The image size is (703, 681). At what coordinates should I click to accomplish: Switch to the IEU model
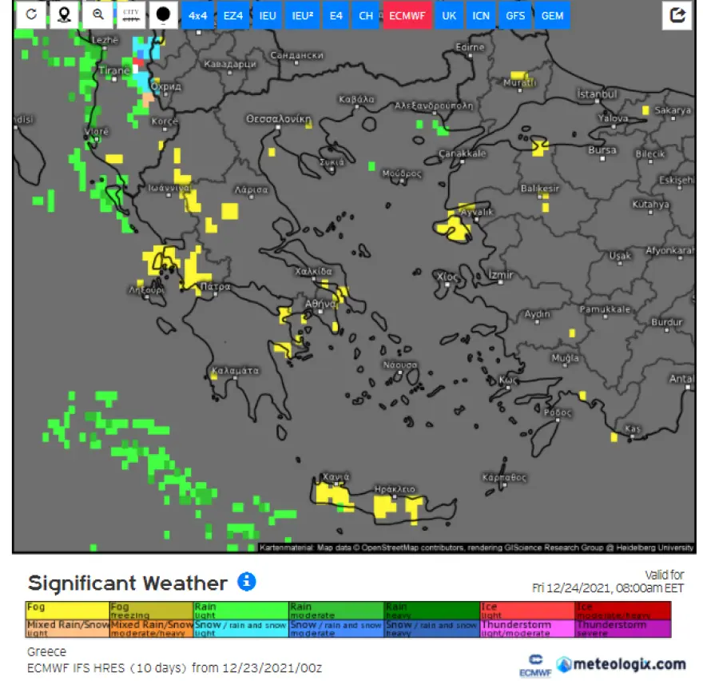(x=268, y=16)
